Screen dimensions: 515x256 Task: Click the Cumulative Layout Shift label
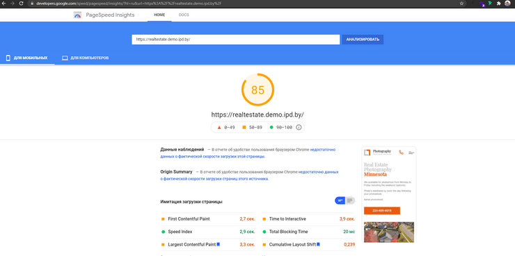(x=292, y=244)
